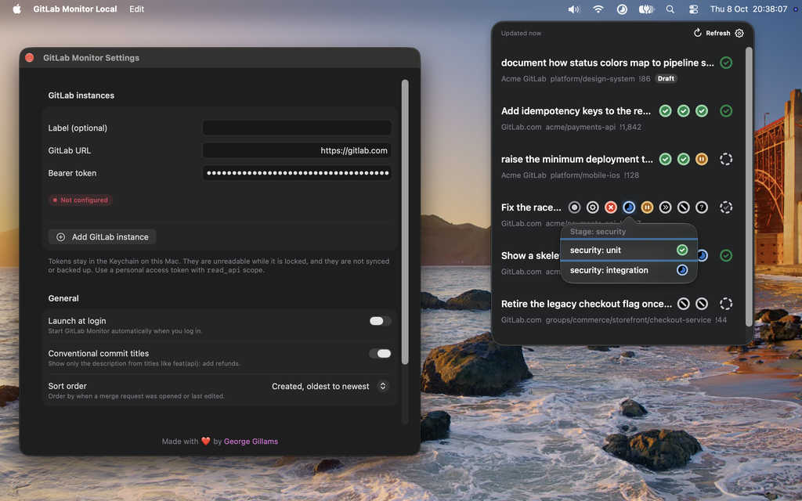Open Control Center in the menu bar
Screen dimensions: 802x501
[x=693, y=9]
